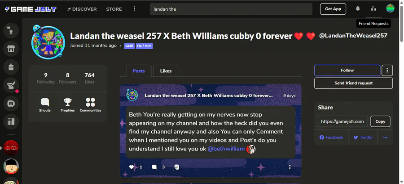Open Friend Requests icon in top bar
404x184 pixels.
[x=373, y=9]
